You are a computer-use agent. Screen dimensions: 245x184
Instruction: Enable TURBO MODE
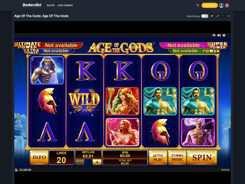[x=177, y=157]
